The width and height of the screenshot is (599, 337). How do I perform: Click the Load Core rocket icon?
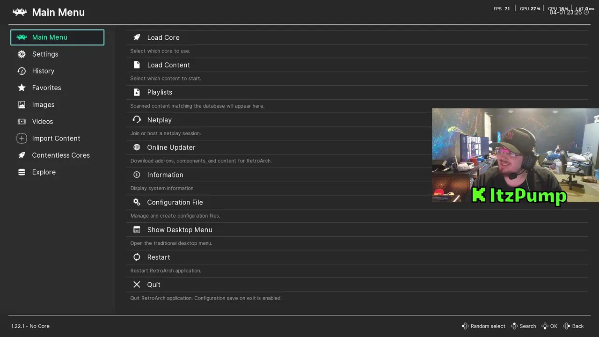point(137,37)
